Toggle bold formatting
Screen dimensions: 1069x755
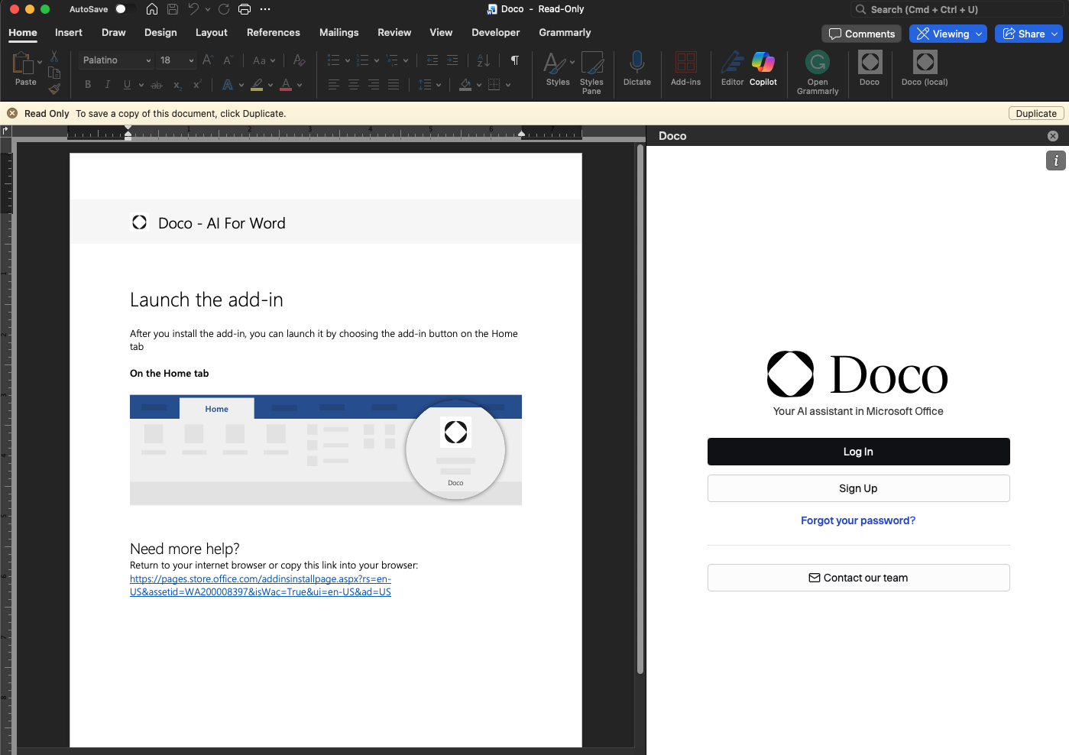click(x=87, y=85)
